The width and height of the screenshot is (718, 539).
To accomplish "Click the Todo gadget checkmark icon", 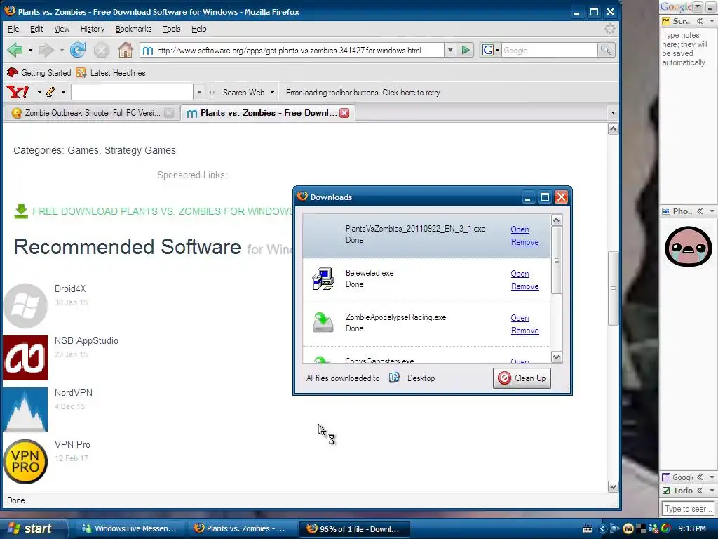I will click(666, 491).
